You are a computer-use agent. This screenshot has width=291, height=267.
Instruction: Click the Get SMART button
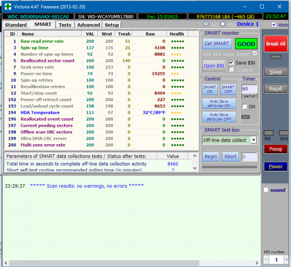click(217, 44)
